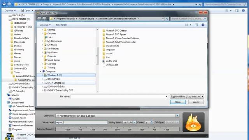This screenshot has width=249, height=140.
Task: Open the view options dropdown arrow in dialog
Action: (190, 25)
